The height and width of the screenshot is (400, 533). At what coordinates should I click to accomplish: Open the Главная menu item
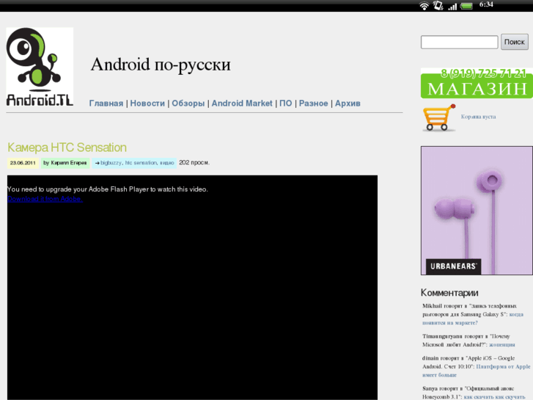click(106, 103)
